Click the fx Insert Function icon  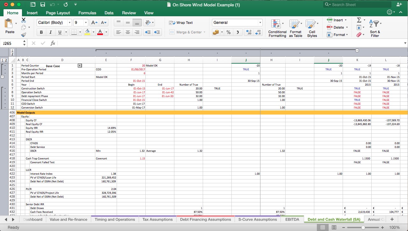pos(53,43)
